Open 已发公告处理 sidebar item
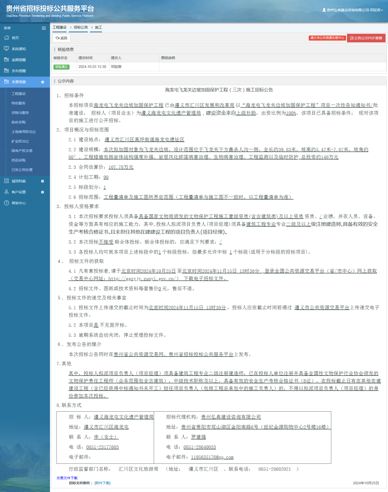The height and width of the screenshot is (492, 388). point(22,170)
